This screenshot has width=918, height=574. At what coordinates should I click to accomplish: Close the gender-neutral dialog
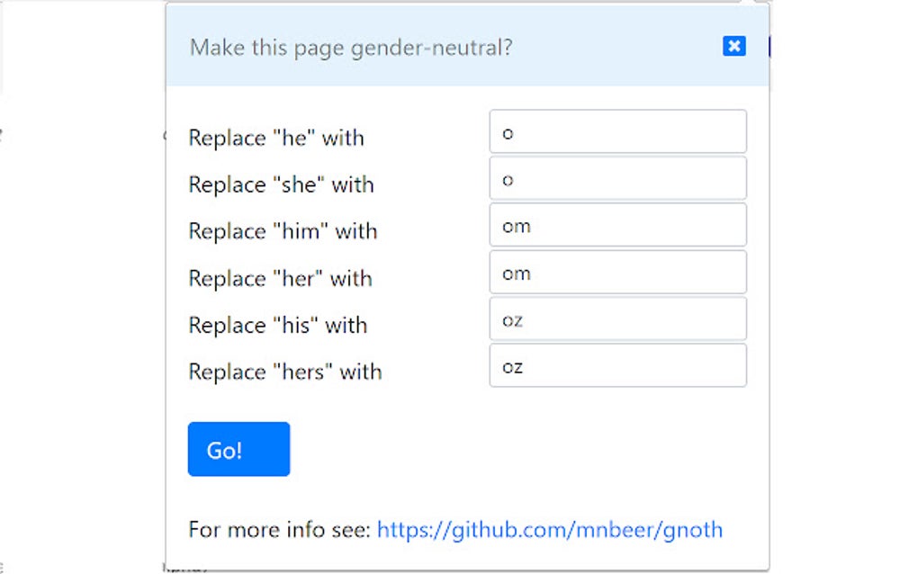[733, 46]
